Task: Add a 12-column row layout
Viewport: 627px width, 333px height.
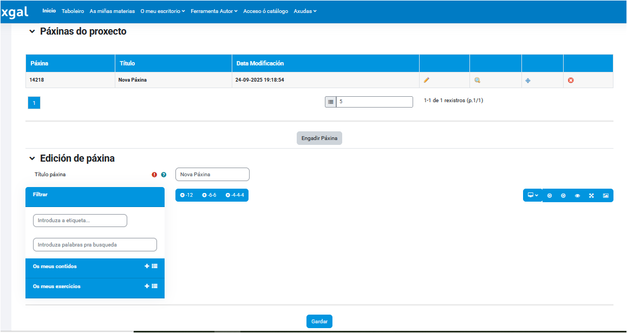Action: coord(187,195)
